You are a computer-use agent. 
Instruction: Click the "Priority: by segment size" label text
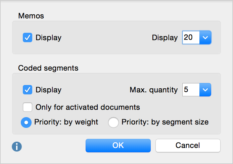[165, 122]
